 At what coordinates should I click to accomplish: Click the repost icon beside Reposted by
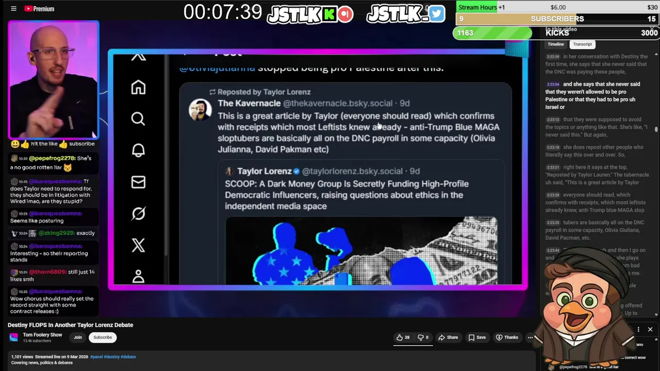pos(212,92)
